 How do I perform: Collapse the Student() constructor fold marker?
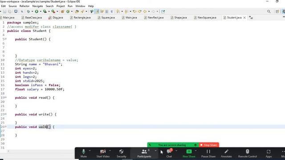coord(6,39)
